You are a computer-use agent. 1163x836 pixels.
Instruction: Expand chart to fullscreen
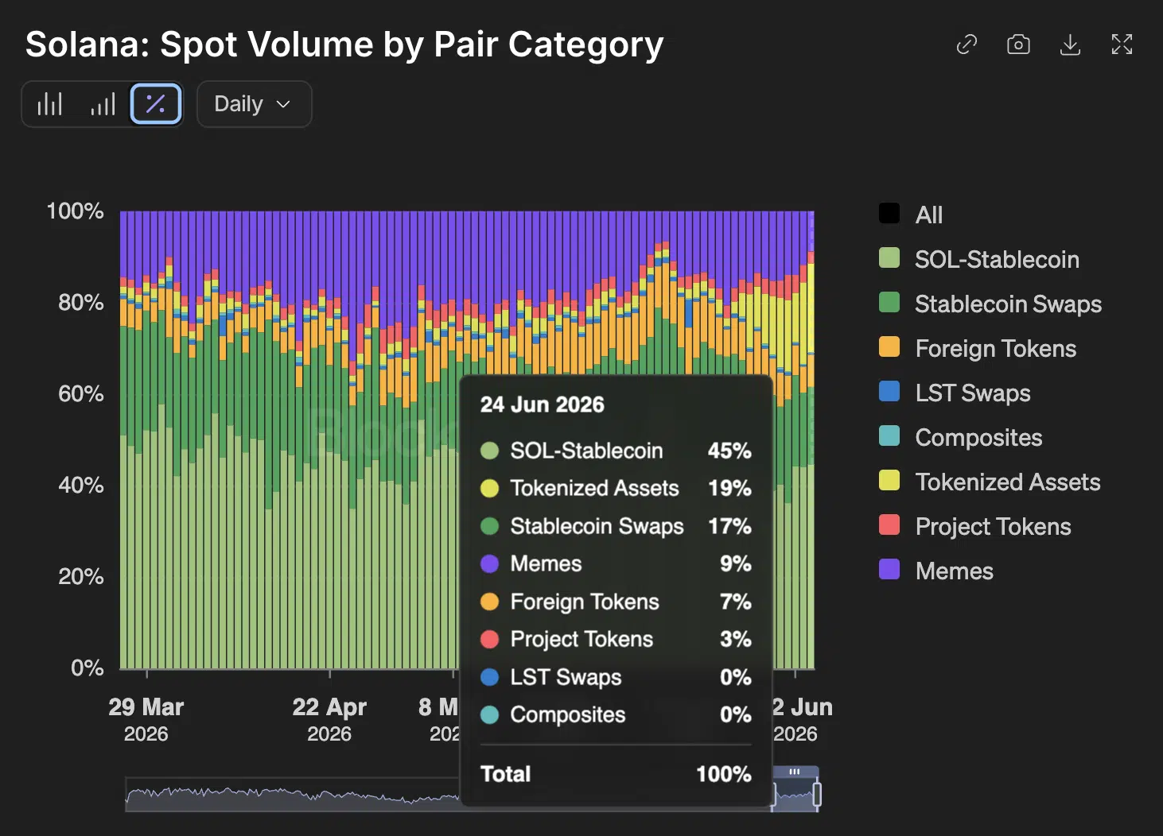point(1122,45)
